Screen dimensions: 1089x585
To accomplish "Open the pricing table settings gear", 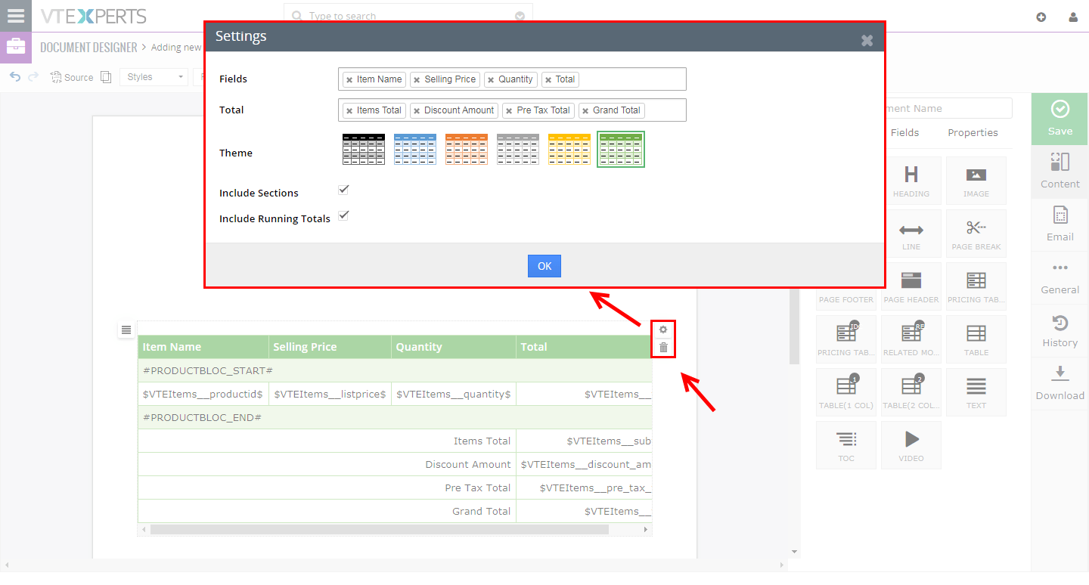I will click(663, 329).
